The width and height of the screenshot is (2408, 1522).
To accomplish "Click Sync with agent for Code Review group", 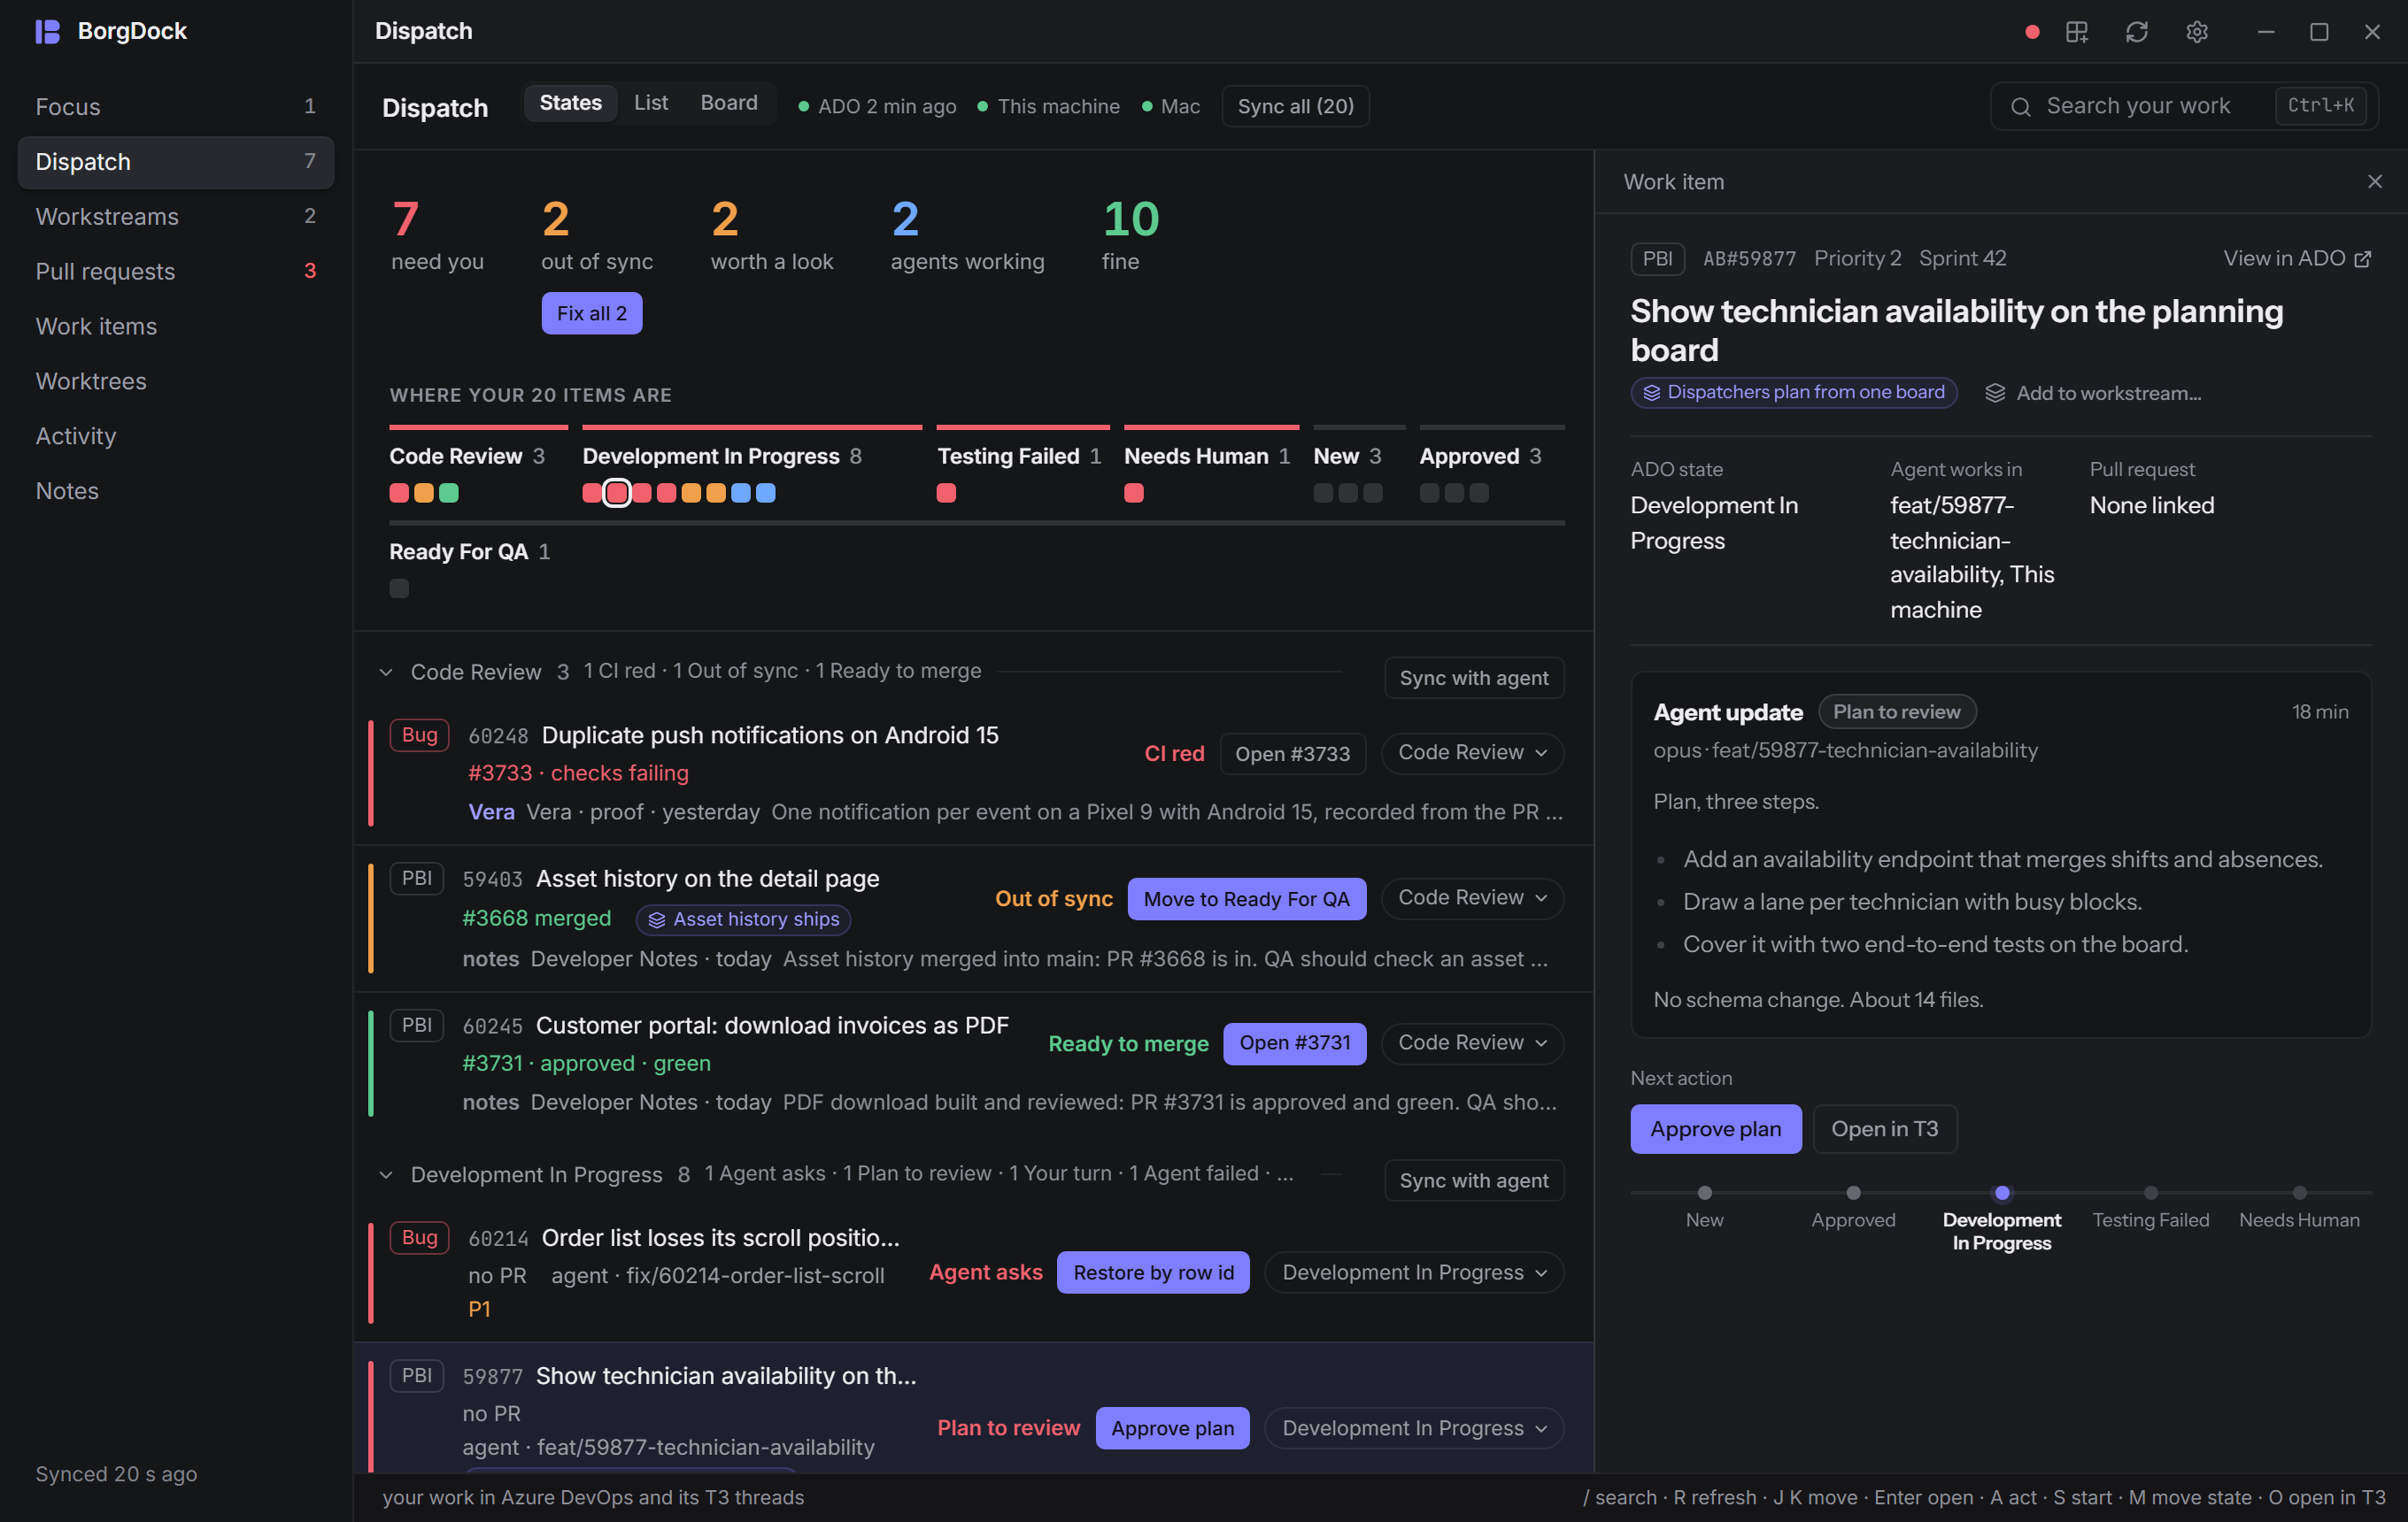I will [1474, 679].
